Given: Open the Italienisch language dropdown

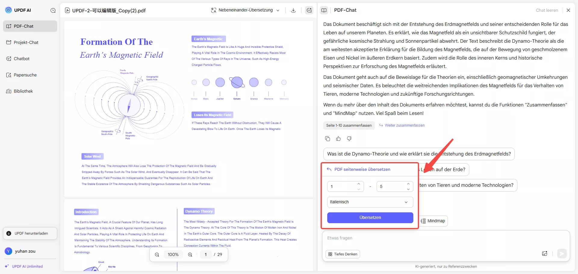Looking at the screenshot, I should coord(370,202).
